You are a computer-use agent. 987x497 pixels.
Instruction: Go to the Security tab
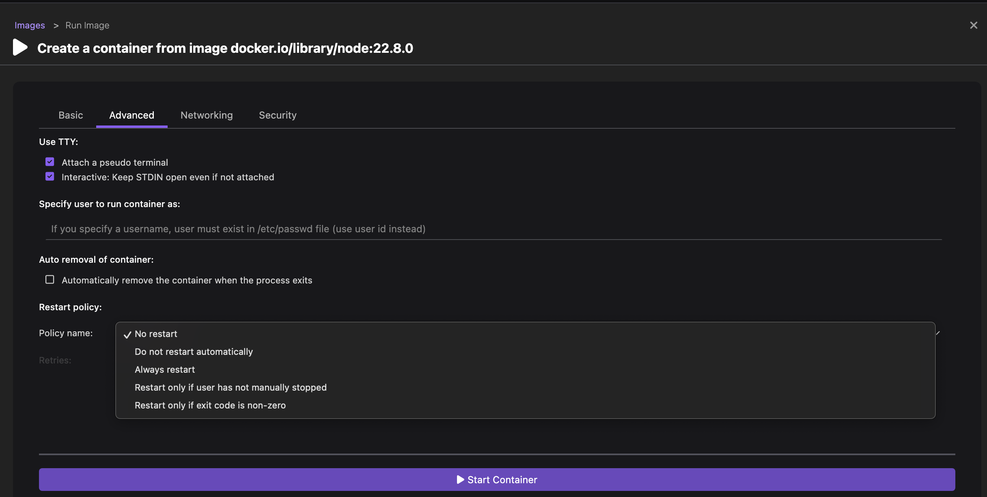coord(278,115)
